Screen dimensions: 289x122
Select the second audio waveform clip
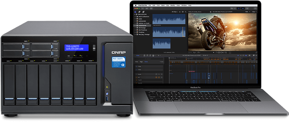tap(169, 32)
